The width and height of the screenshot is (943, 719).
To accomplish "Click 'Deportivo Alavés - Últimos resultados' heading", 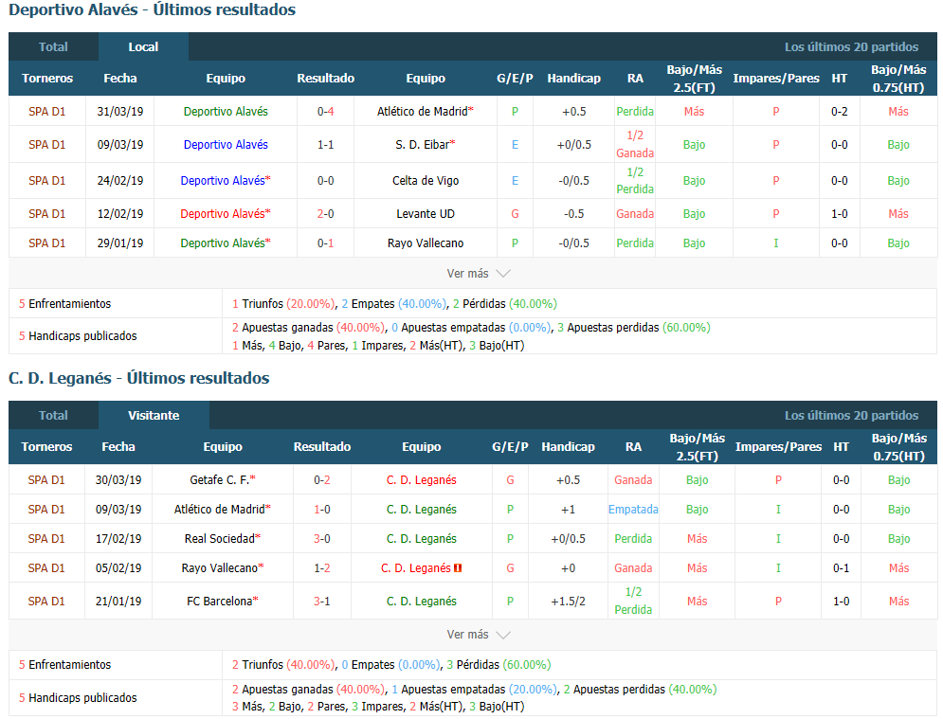I will pos(153,10).
